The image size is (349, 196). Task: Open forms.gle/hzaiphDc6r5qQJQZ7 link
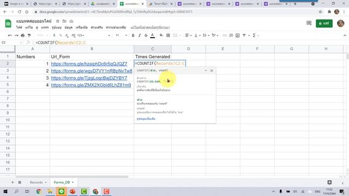click(89, 64)
